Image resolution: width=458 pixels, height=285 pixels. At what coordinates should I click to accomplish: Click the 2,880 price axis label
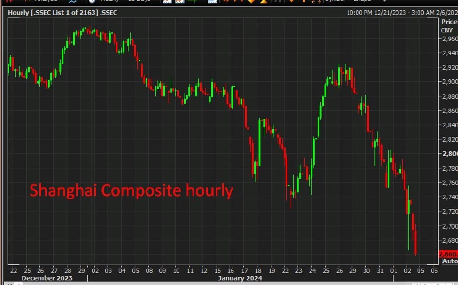pos(450,96)
